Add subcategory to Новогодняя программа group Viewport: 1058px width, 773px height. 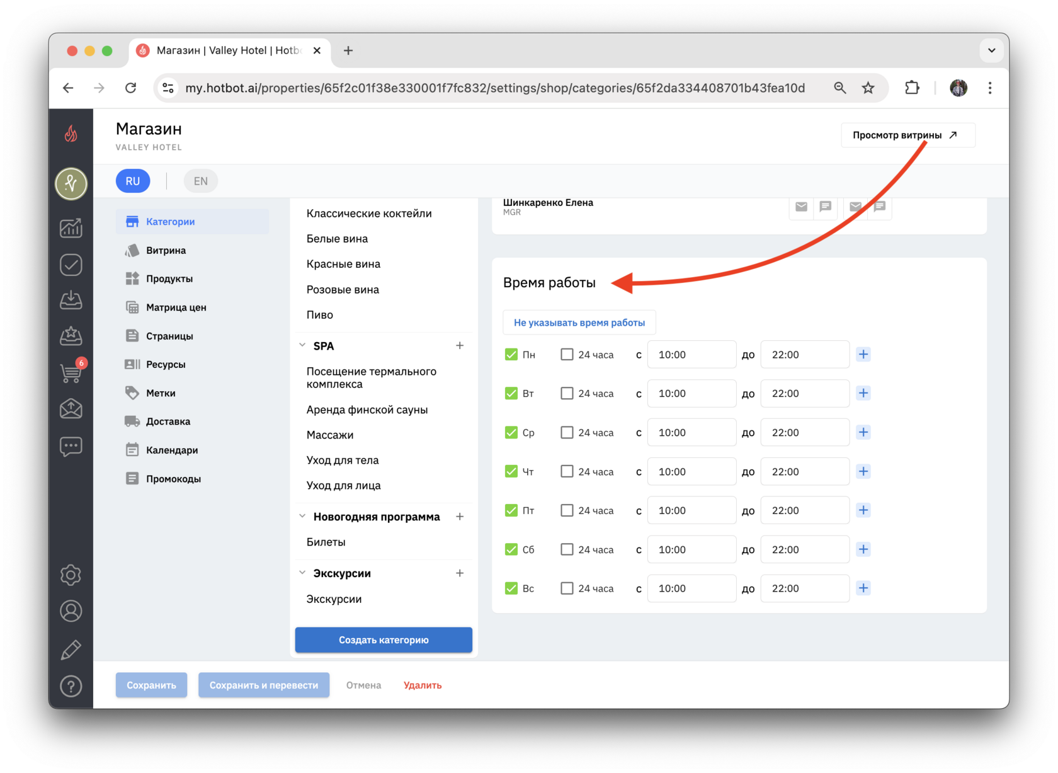click(460, 517)
